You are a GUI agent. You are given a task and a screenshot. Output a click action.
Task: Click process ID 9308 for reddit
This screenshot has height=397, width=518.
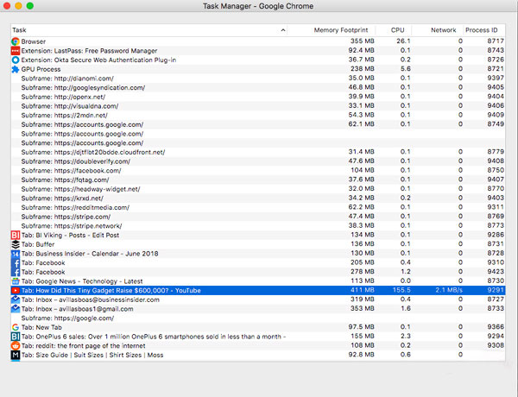coord(496,345)
